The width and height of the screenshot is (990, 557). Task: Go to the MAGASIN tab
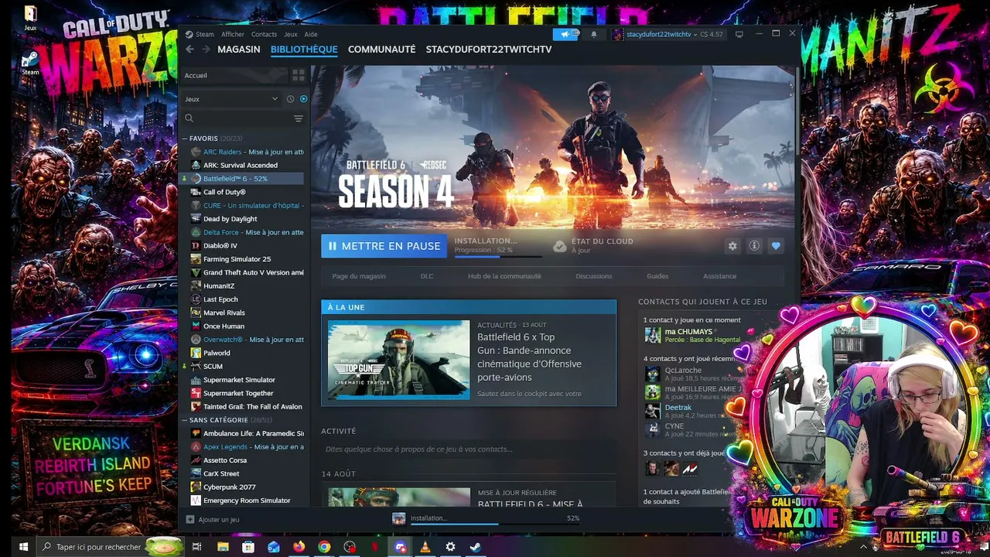[x=239, y=49]
